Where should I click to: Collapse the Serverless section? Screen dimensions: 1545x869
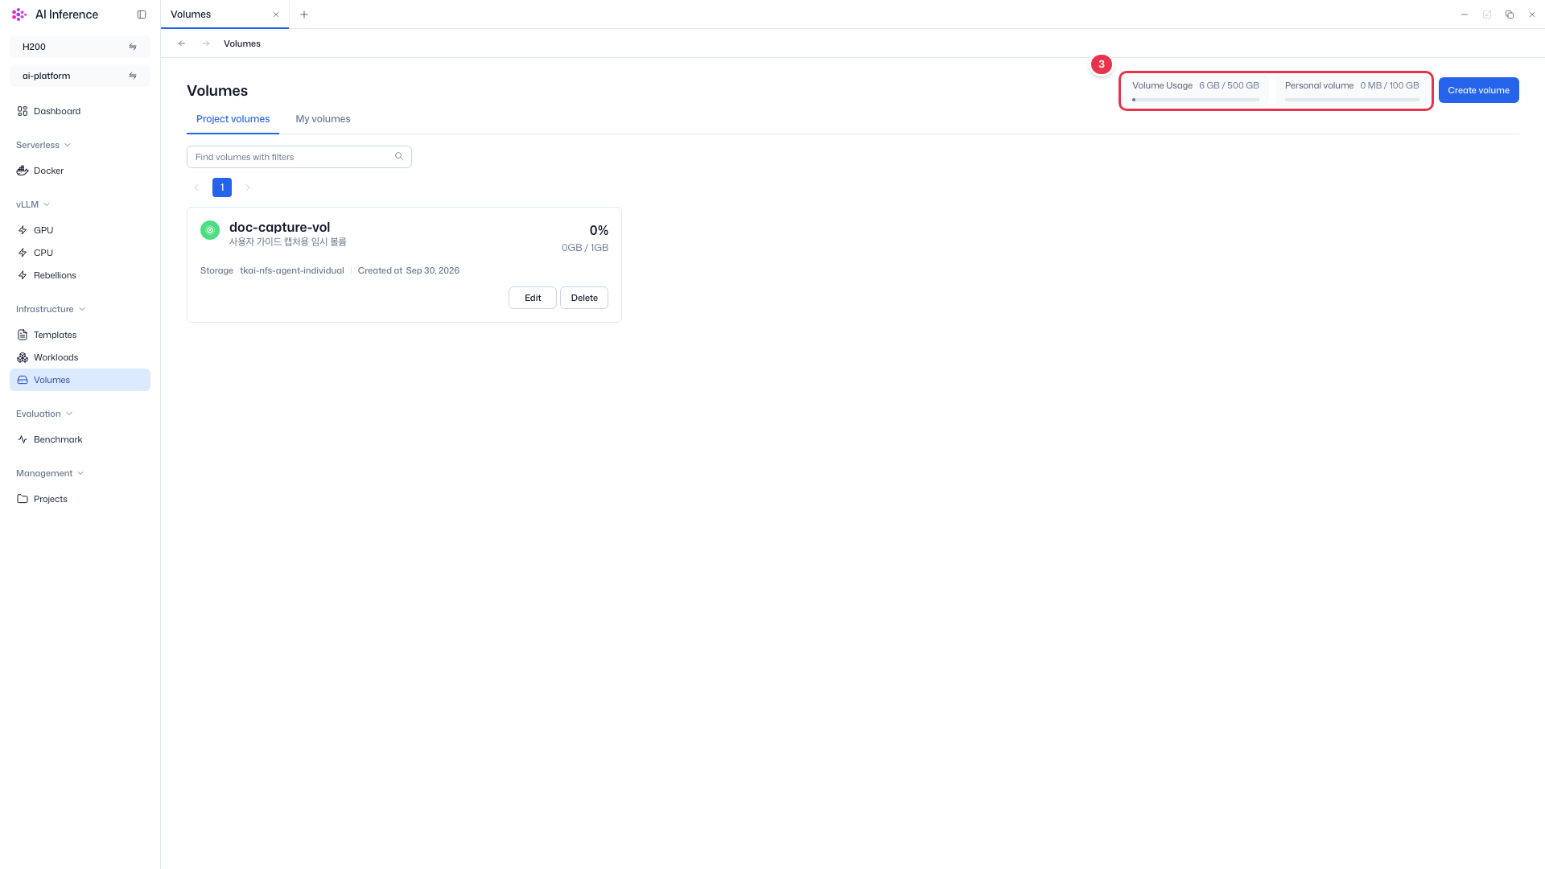43,145
